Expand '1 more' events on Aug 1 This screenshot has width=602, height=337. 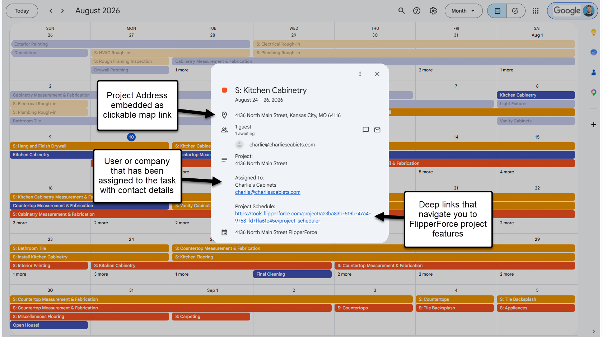coord(507,70)
